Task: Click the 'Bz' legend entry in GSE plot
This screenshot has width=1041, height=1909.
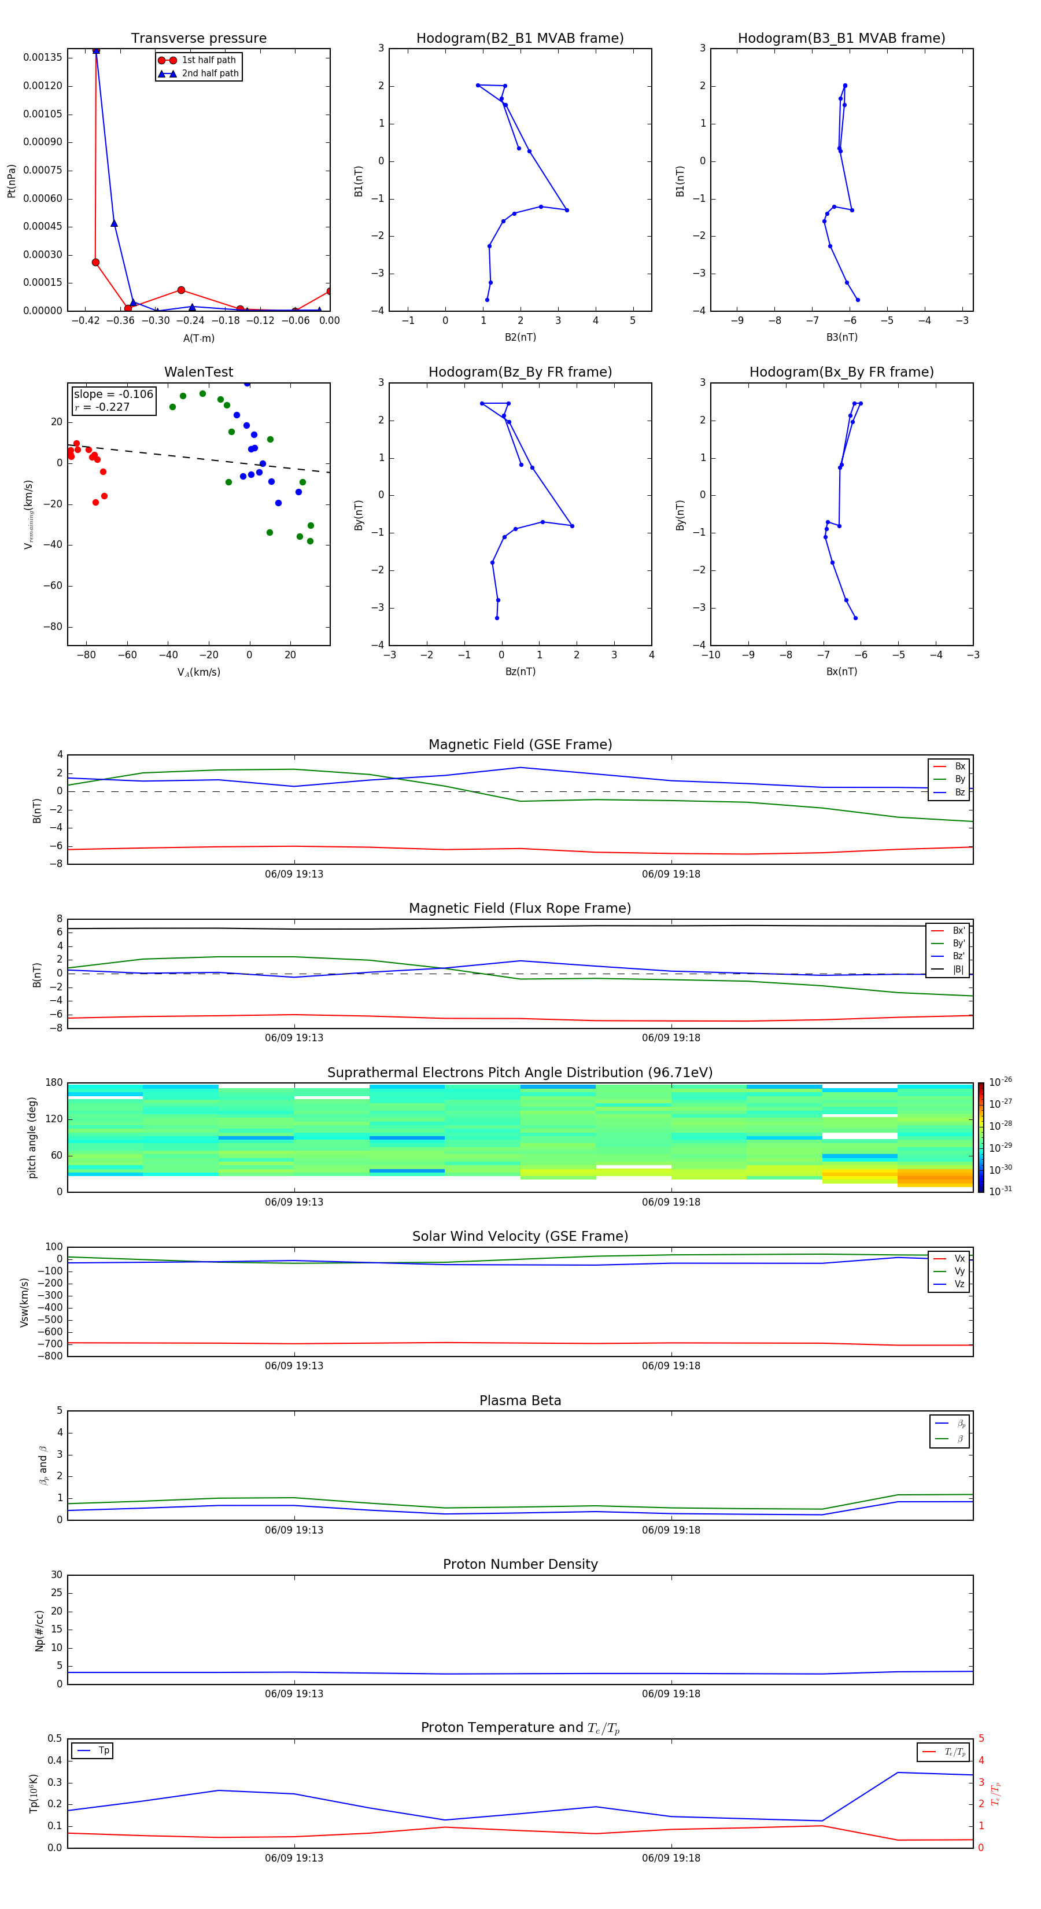Action: pyautogui.click(x=949, y=793)
